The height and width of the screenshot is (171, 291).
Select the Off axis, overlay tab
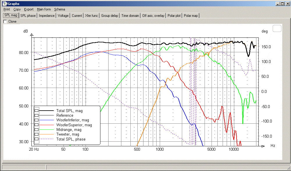[153, 16]
